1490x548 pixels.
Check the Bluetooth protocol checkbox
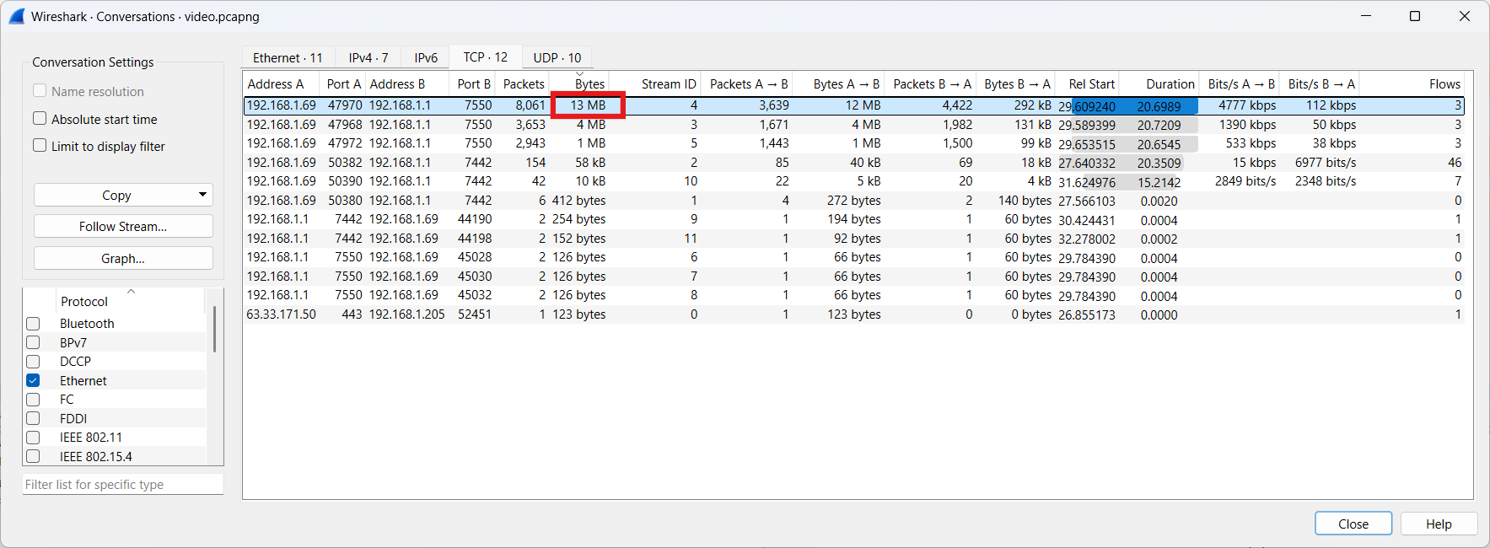coord(33,324)
